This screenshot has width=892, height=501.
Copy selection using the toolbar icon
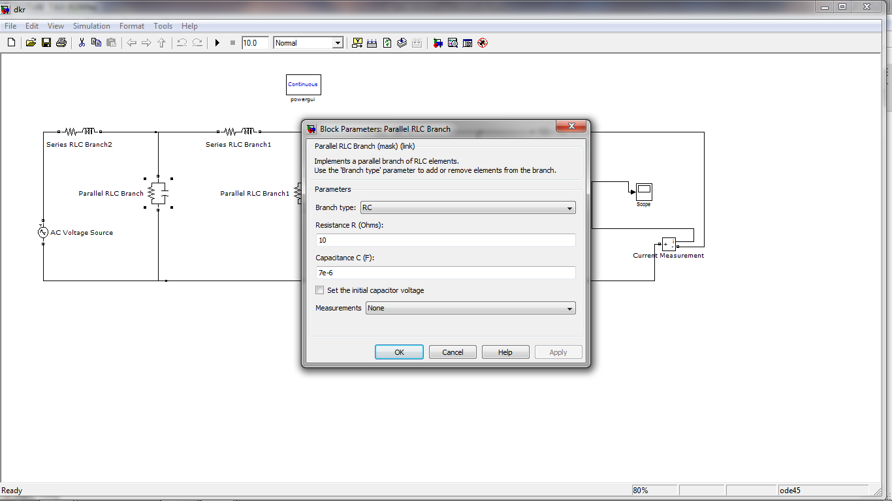pyautogui.click(x=96, y=42)
